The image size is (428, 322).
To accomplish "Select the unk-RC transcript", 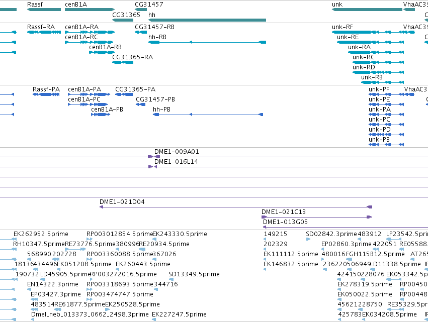I will [x=378, y=62].
